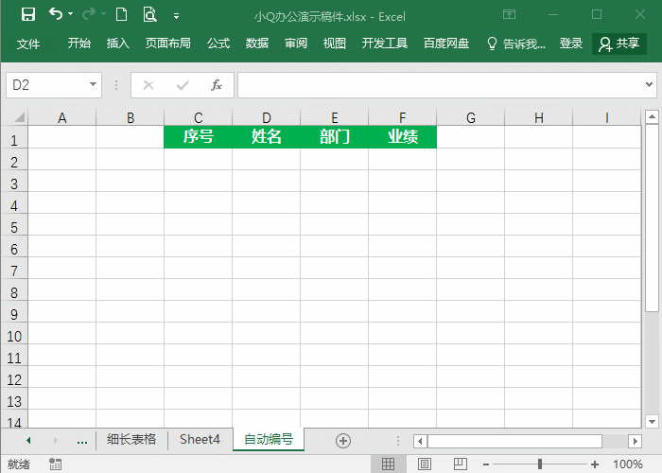The image size is (662, 473).
Task: Open Print Preview icon
Action: (x=149, y=15)
